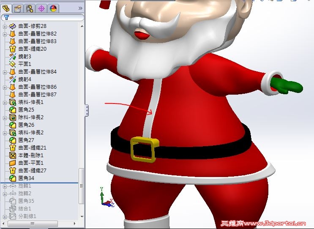This screenshot has width=314, height=229.
Task: Expand the 填料-伸長2 feature
Action: click(x=5, y=133)
